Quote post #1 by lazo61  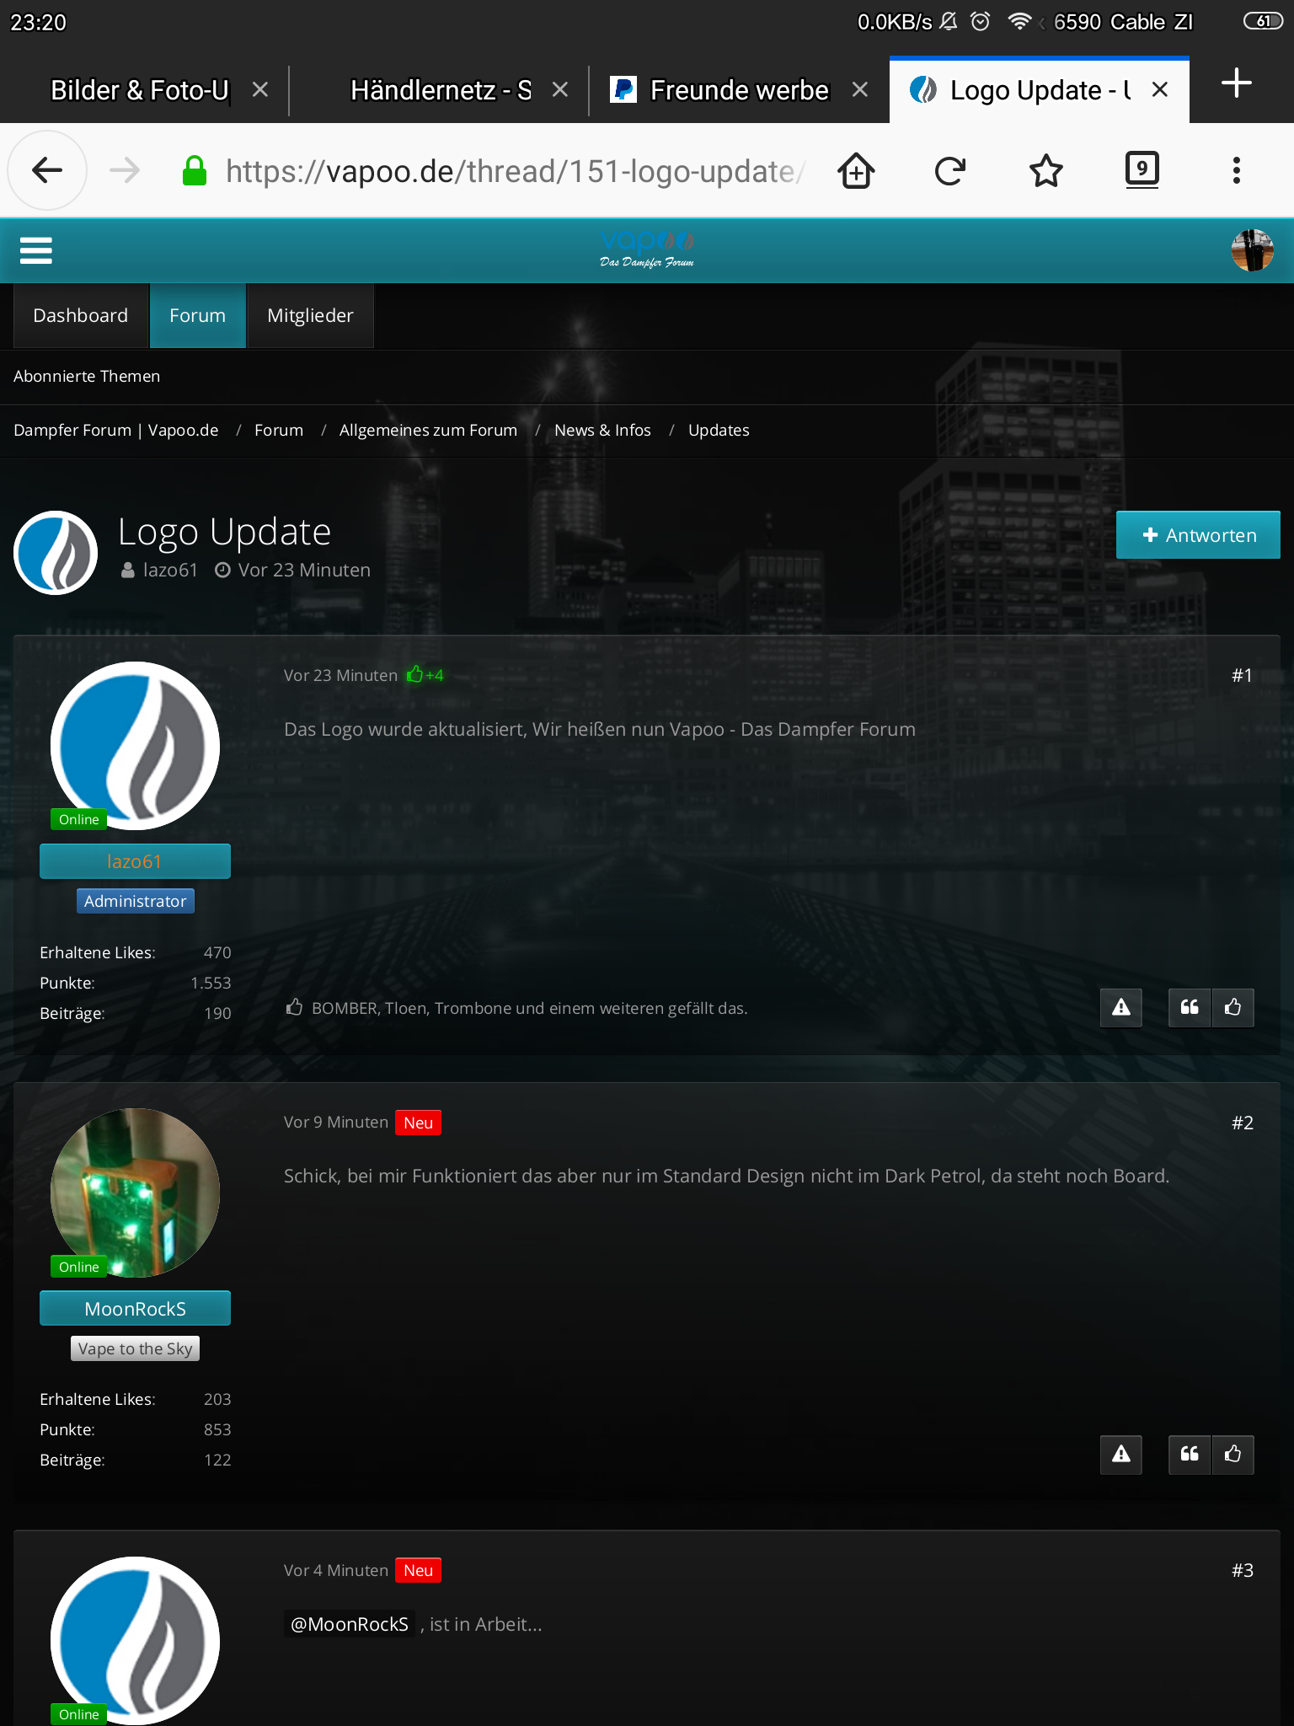[1190, 1007]
